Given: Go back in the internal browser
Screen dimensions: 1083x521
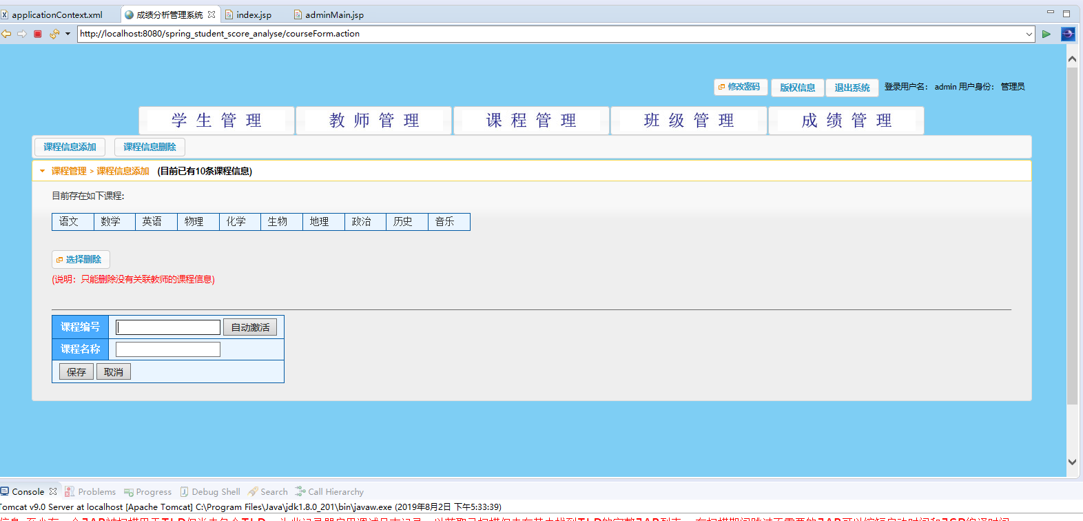Looking at the screenshot, I should click(x=6, y=34).
